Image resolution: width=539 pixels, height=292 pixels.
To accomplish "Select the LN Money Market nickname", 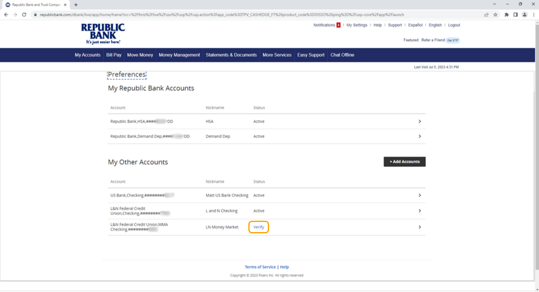I will point(222,227).
